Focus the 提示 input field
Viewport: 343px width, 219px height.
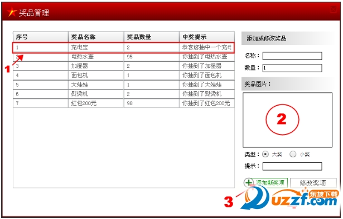(292, 166)
